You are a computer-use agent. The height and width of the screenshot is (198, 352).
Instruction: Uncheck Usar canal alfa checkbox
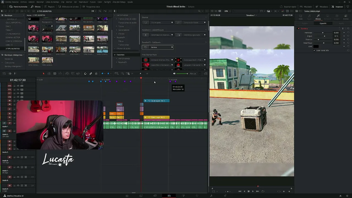point(314,50)
